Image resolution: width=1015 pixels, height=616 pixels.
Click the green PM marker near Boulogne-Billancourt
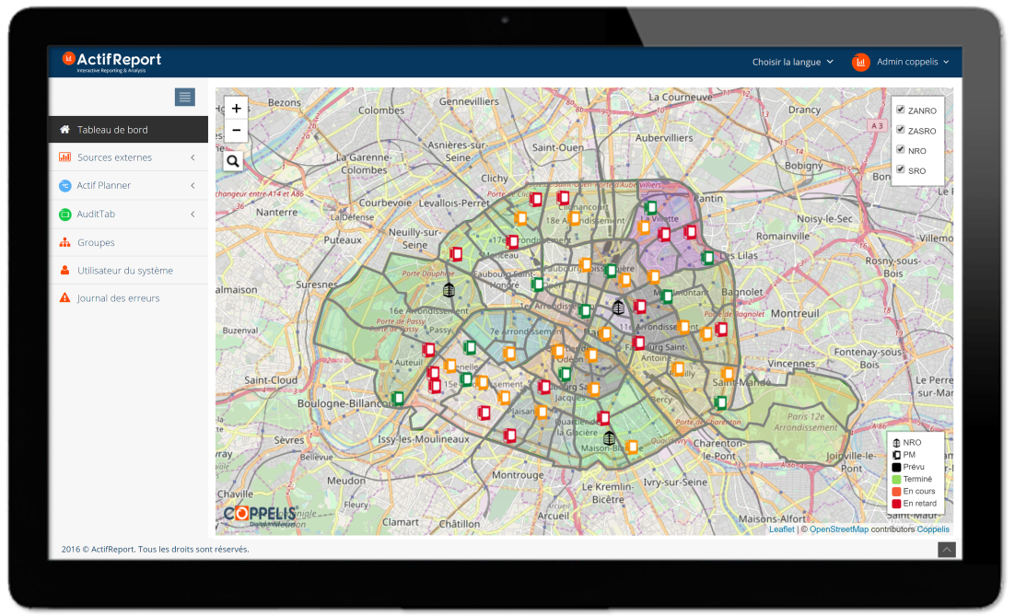[398, 399]
